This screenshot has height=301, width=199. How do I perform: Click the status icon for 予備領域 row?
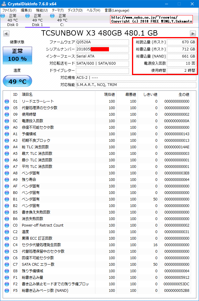[7, 134]
